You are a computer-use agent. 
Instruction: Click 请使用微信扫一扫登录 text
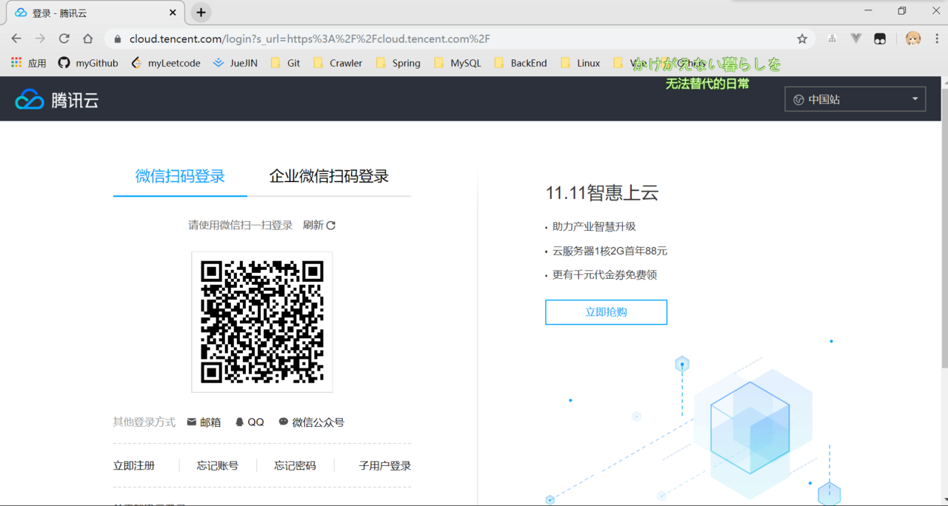241,225
